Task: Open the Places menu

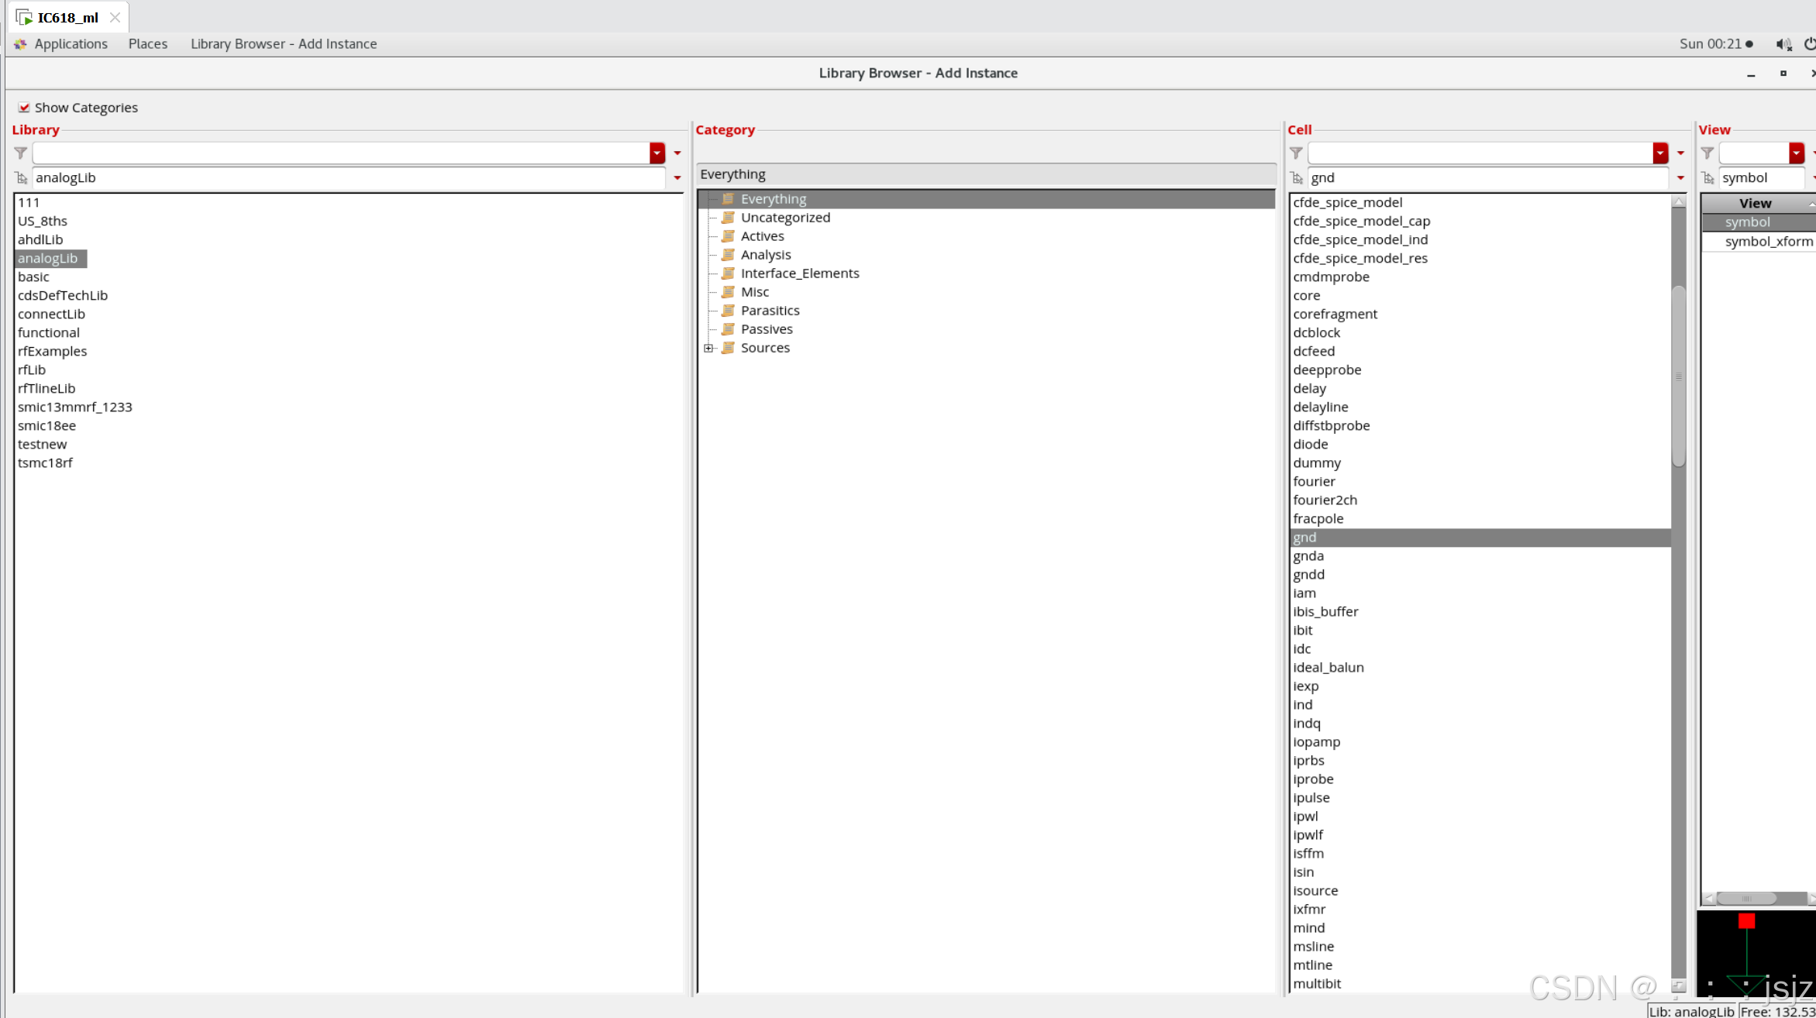Action: pyautogui.click(x=147, y=44)
